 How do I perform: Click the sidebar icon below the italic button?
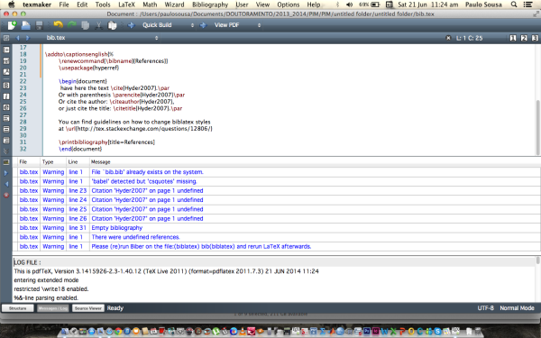(x=6, y=107)
